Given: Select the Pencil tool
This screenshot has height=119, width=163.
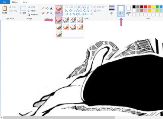Looking at the screenshot, I should [x=43, y=8].
